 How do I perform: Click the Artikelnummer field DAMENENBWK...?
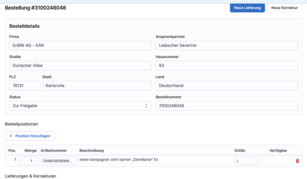click(59, 161)
